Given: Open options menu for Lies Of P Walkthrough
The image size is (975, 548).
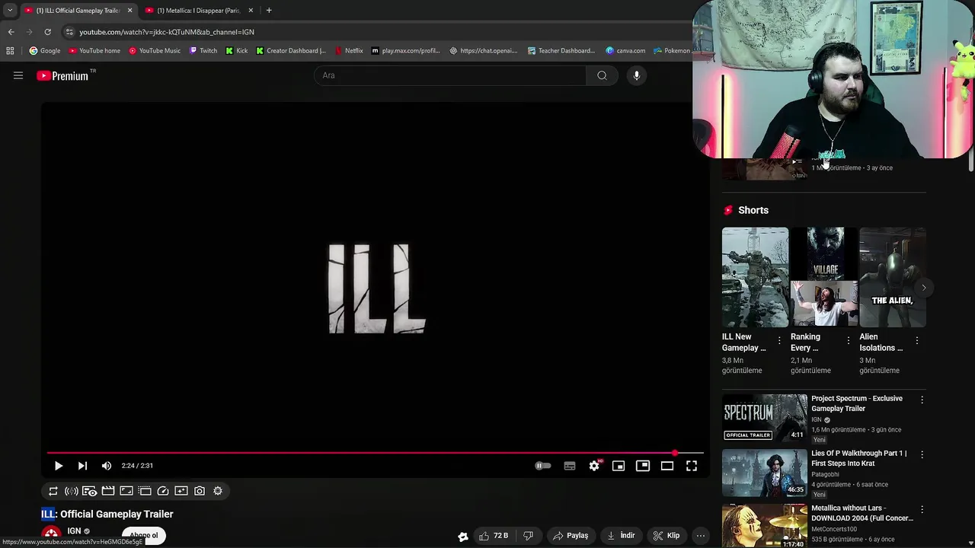Looking at the screenshot, I should pyautogui.click(x=922, y=454).
